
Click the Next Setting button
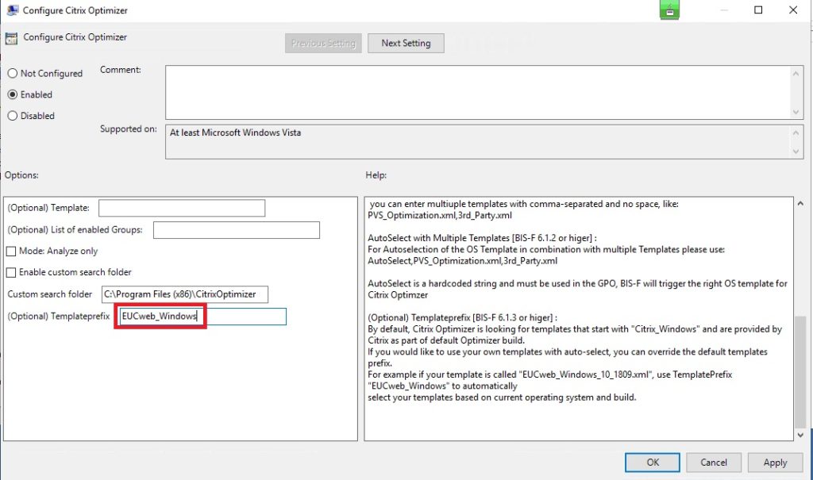[x=406, y=43]
